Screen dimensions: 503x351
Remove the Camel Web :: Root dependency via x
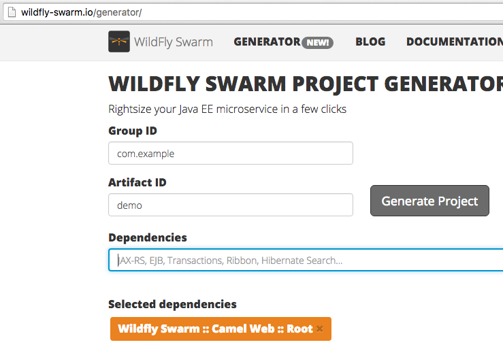click(x=319, y=329)
